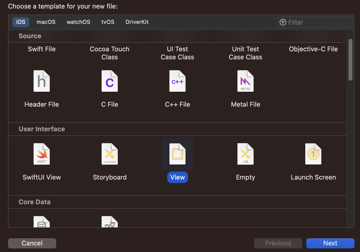Click the Empty label text
This screenshot has width=360, height=252.
pyautogui.click(x=246, y=177)
